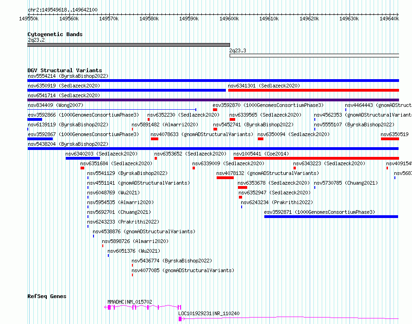Click the blue nsv6340203 variant bar
Viewport: 412px width, 324px height.
83,158
